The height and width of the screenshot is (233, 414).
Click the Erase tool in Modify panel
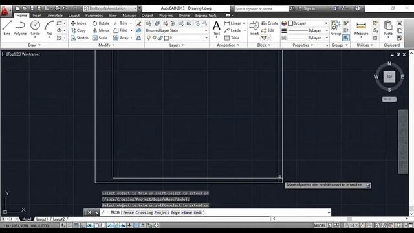pyautogui.click(x=138, y=23)
